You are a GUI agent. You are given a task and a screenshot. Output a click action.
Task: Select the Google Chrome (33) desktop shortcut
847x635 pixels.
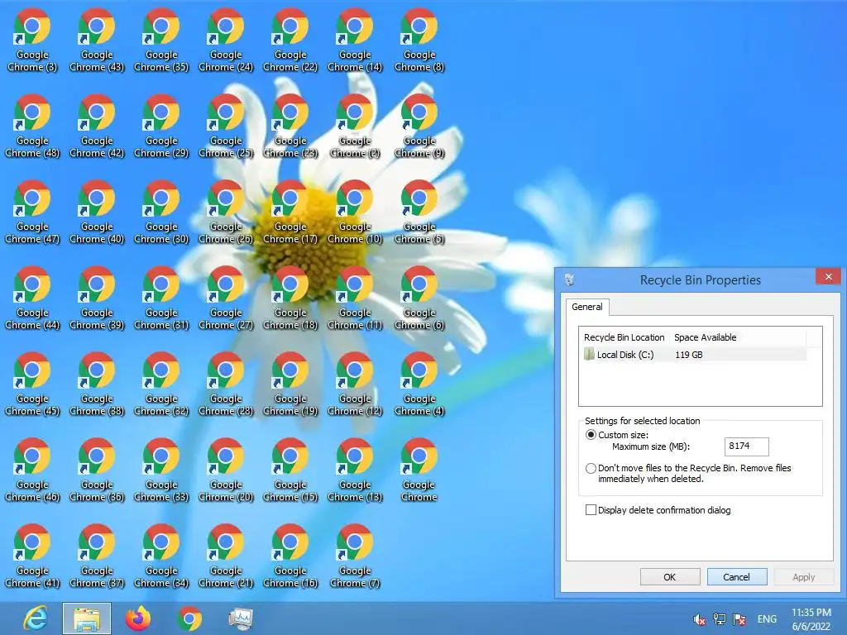click(x=161, y=470)
